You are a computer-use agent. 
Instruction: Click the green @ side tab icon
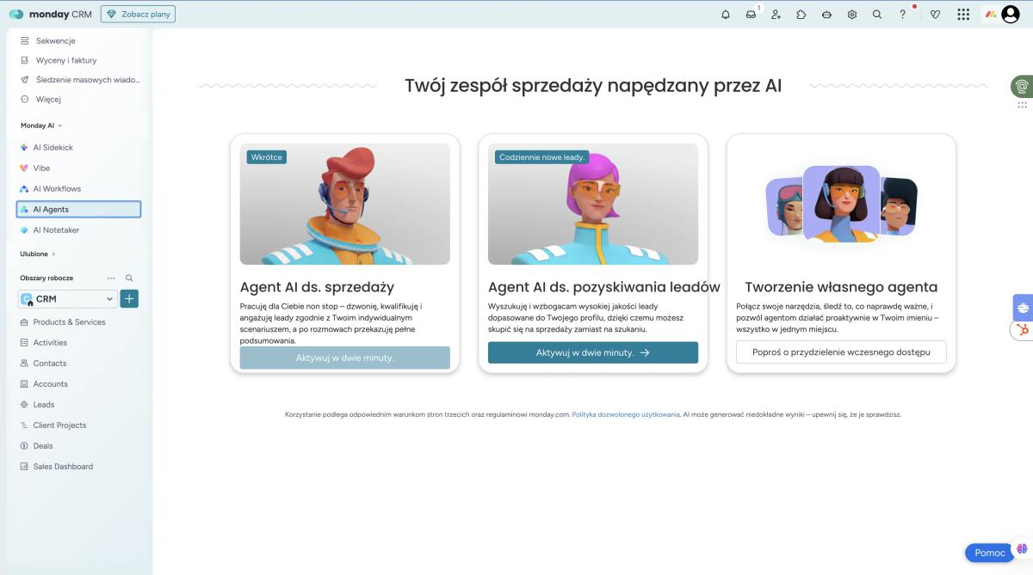coord(1022,86)
